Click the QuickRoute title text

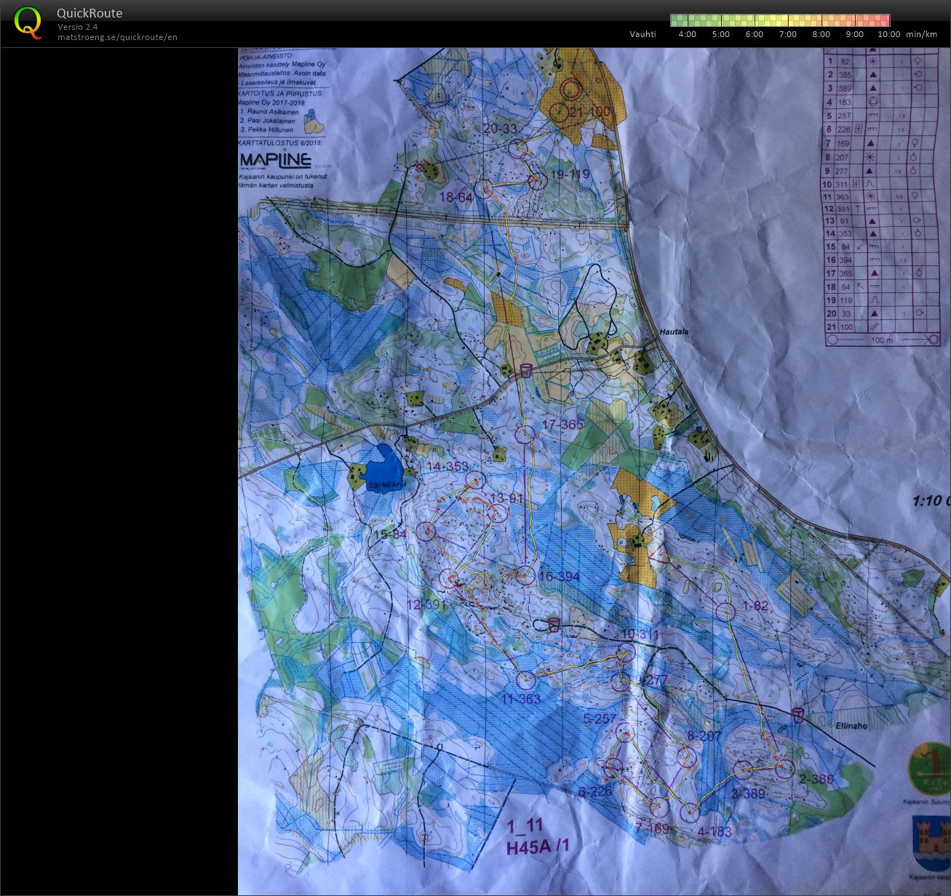89,13
